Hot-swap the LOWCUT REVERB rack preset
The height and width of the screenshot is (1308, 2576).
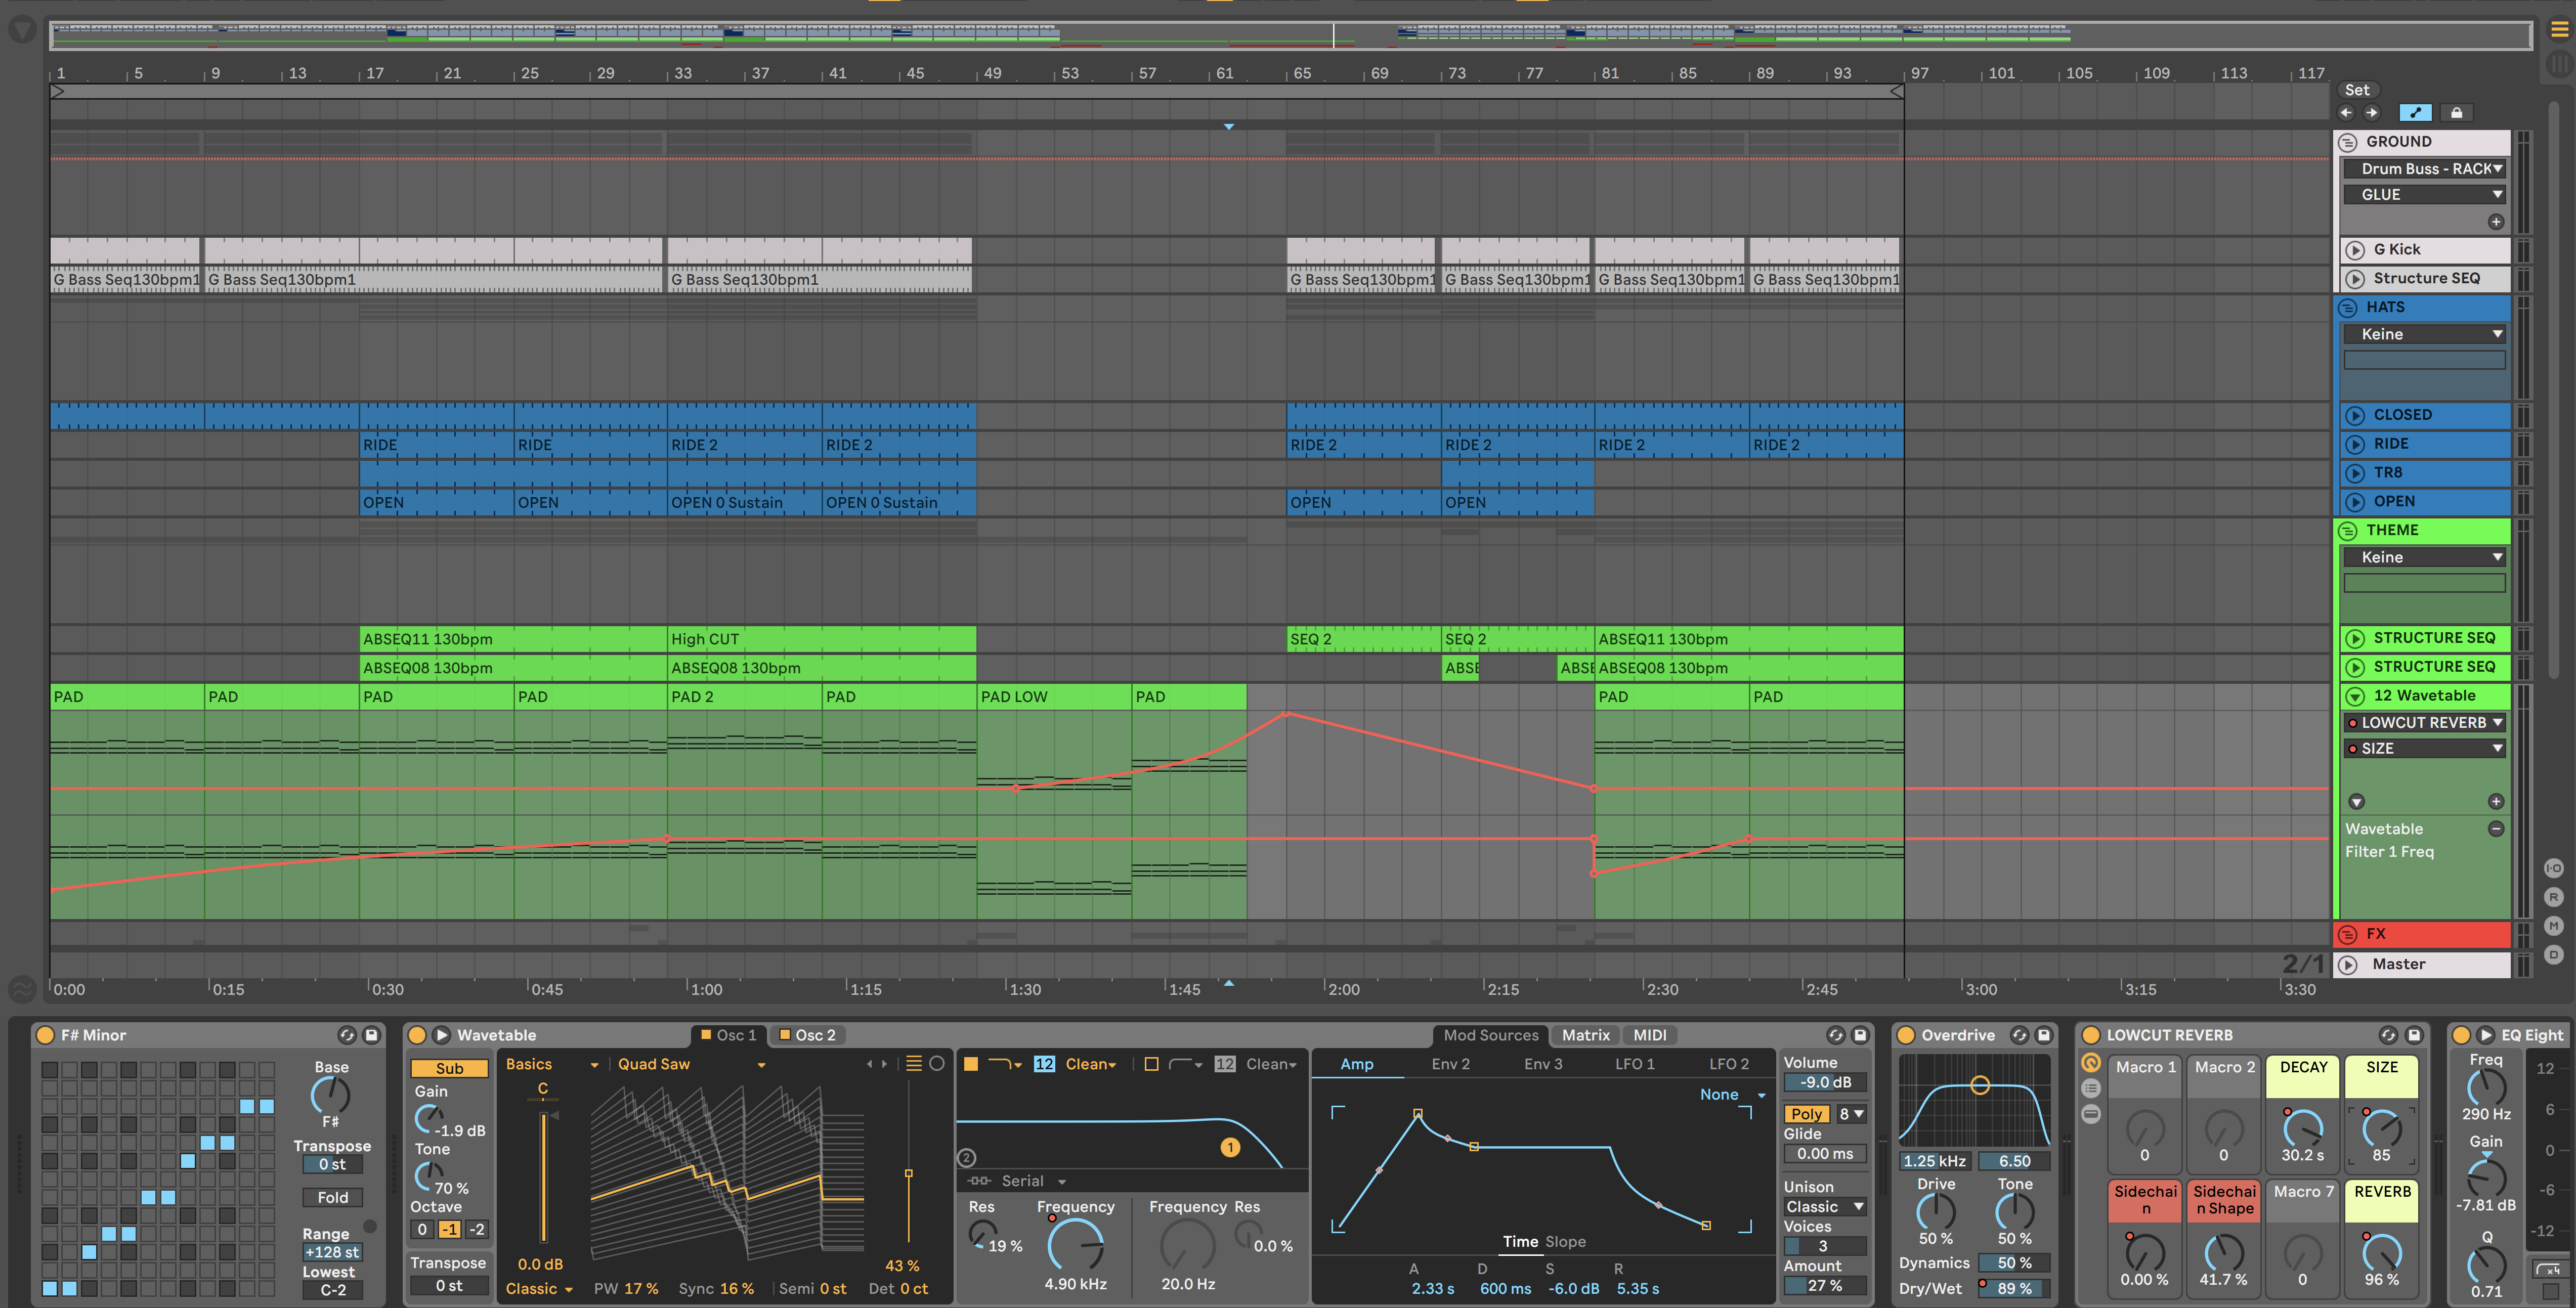pos(2388,1035)
